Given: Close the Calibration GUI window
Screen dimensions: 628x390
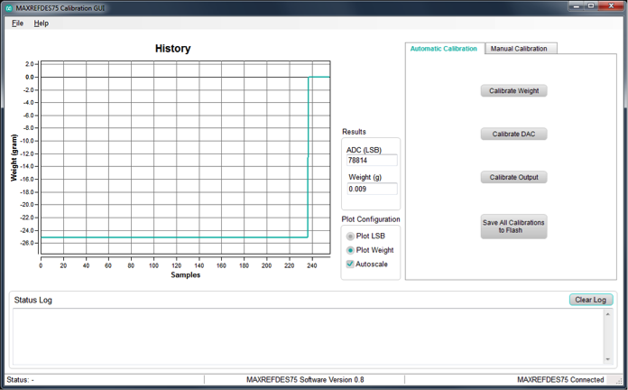Looking at the screenshot, I should [x=611, y=6].
